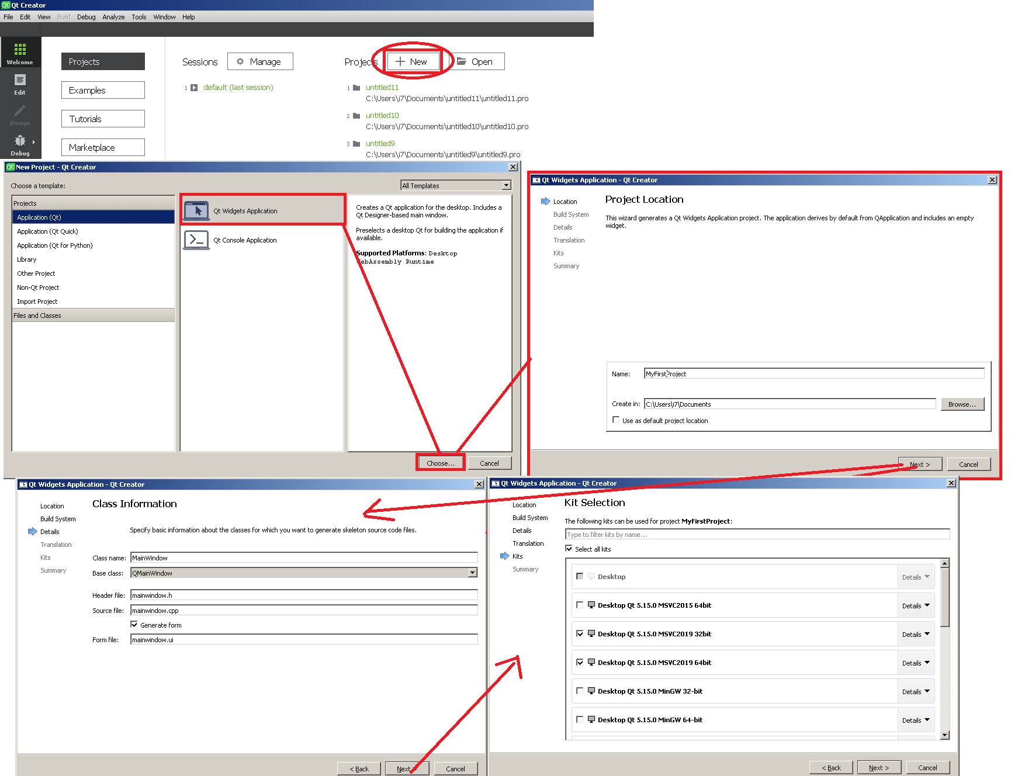Switch to the Welcome mode icon
Screen dimensions: 1011x776
(20, 53)
